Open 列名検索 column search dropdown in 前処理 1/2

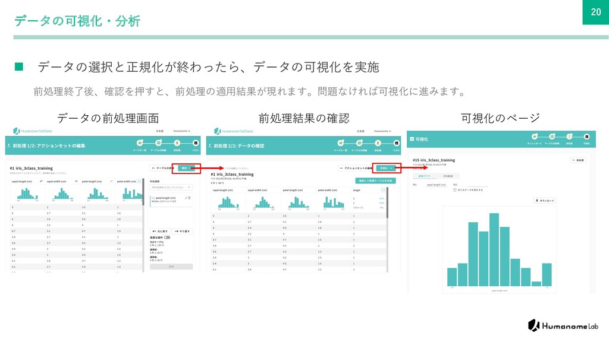(x=171, y=187)
